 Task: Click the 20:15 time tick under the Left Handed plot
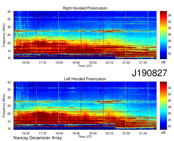click(x=110, y=133)
